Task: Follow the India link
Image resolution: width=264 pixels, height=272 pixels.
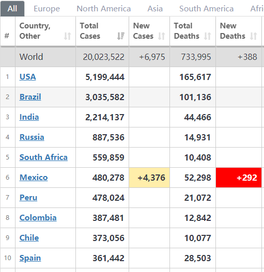Action: pyautogui.click(x=29, y=117)
